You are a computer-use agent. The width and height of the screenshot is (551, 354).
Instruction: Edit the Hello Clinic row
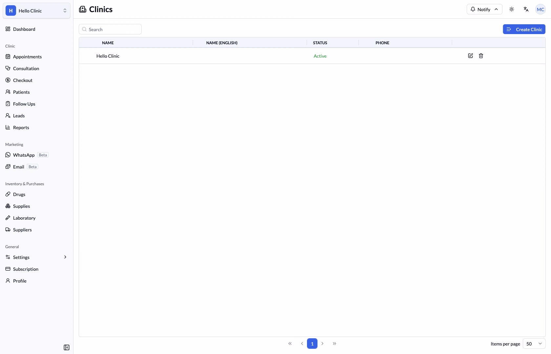click(470, 56)
